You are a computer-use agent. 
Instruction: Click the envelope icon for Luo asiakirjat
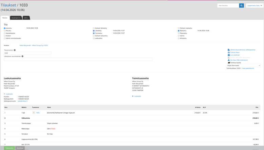(x=229, y=55)
